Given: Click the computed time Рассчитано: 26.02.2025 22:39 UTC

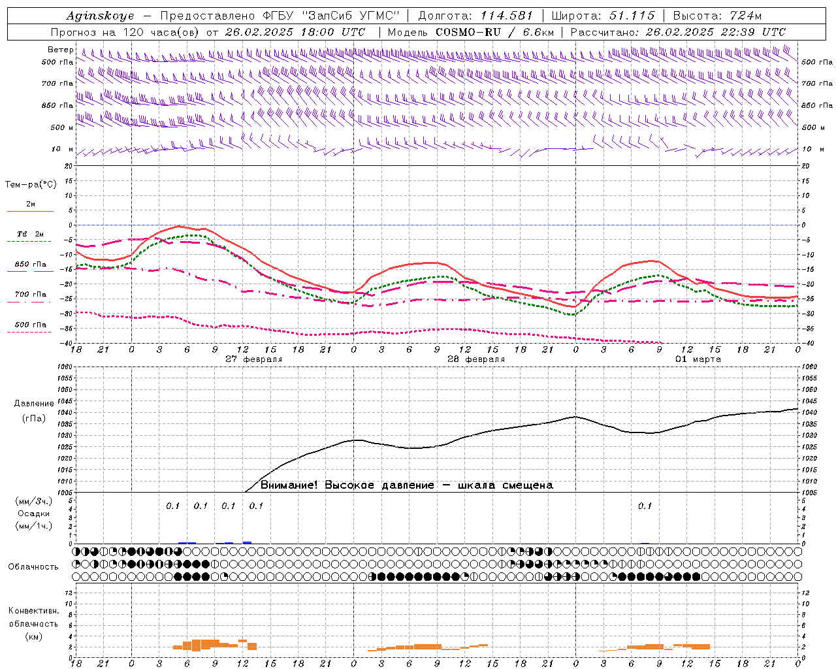Looking at the screenshot, I should pos(678,32).
